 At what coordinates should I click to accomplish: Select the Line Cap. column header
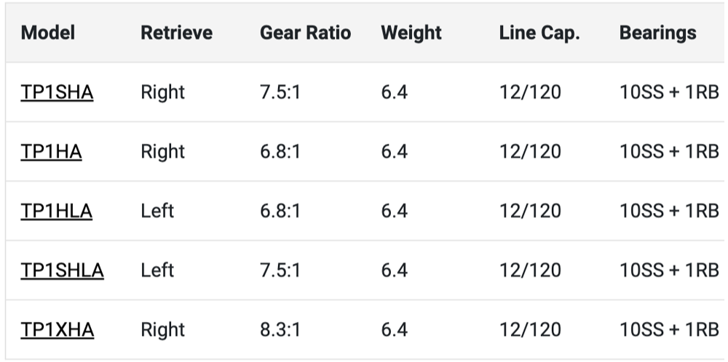539,33
